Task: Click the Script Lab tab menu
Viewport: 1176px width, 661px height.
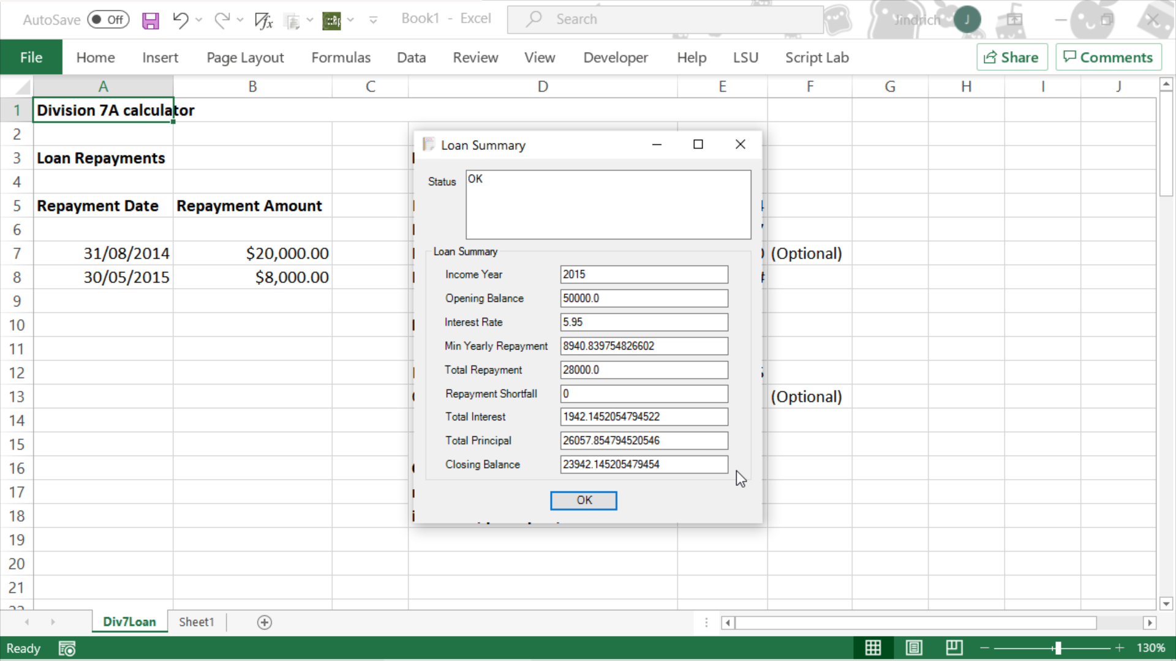Action: [x=816, y=58]
